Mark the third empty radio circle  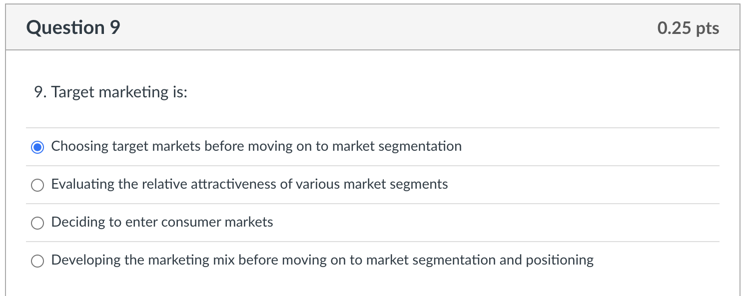37,223
